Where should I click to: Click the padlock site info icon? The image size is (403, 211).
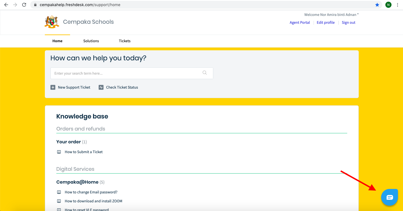(35, 5)
